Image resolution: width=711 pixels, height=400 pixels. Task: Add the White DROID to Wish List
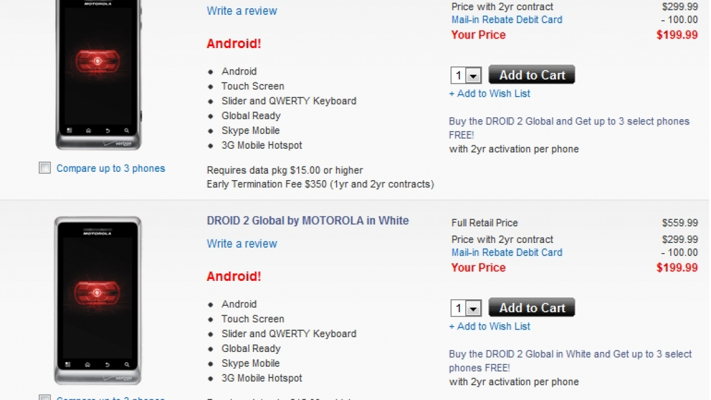click(489, 327)
